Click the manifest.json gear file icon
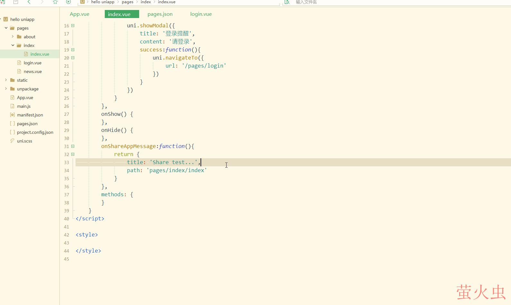This screenshot has height=305, width=511. pos(12,115)
